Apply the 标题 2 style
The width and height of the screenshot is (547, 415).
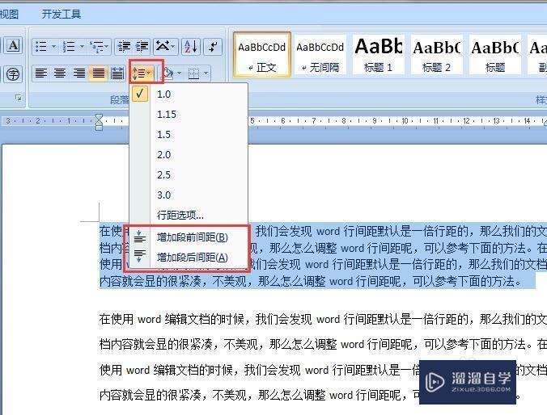pos(436,55)
